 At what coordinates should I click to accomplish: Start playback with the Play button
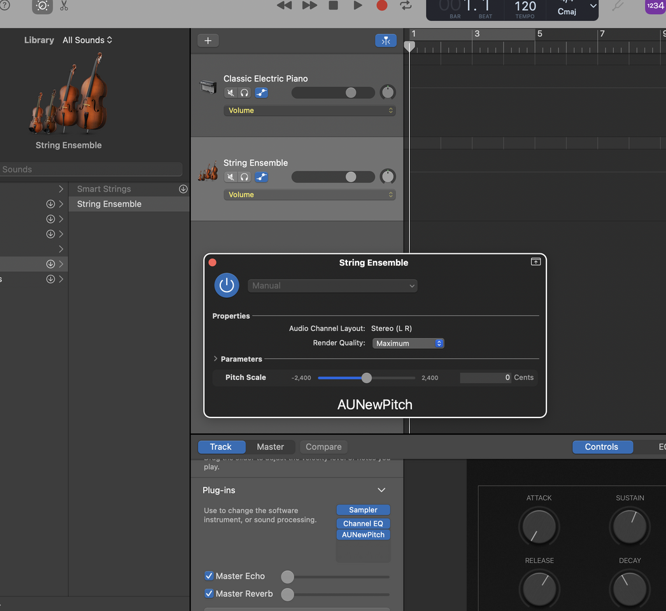358,5
